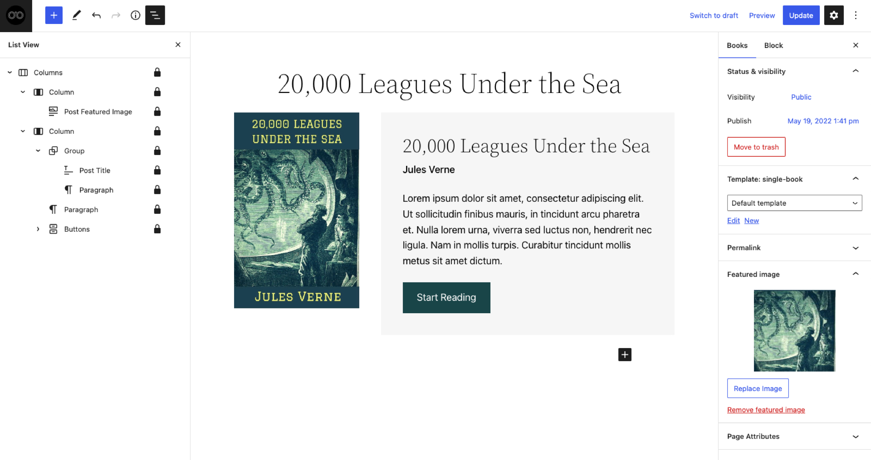Viewport: 871px width, 460px height.
Task: Click the Undo arrow icon
Action: tap(96, 15)
